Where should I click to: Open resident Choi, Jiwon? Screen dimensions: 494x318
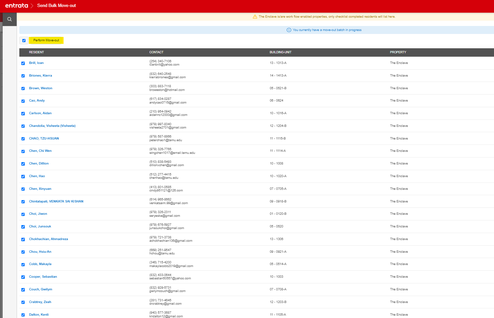click(x=38, y=214)
